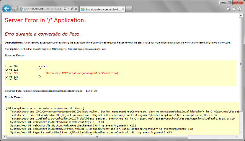Viewport: 245px width, 141px height.
Task: Click '[IMCException: Erro durante a conversão do Peso.]' line
Action: 45,108
